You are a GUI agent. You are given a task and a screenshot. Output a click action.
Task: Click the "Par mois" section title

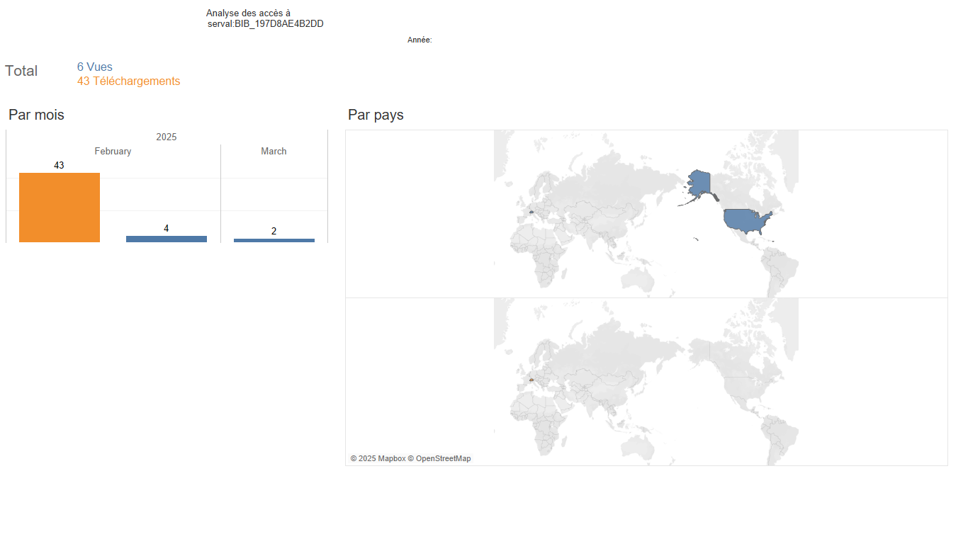point(36,115)
